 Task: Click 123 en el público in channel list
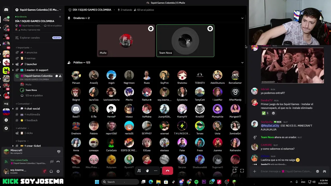(34, 96)
